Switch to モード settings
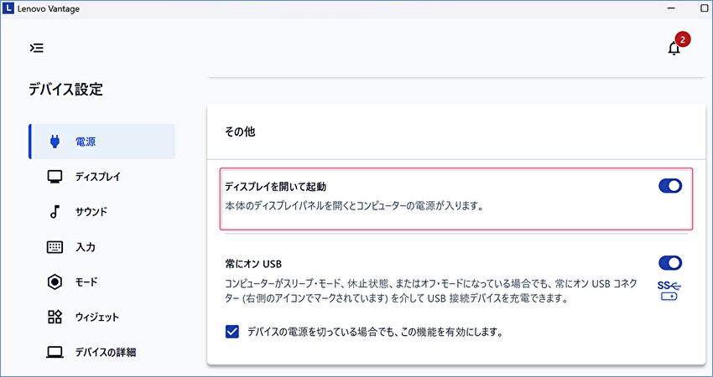Viewport: 713px width, 377px height. point(86,282)
